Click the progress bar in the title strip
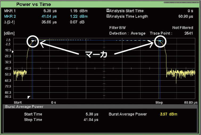 tap(182, 2)
